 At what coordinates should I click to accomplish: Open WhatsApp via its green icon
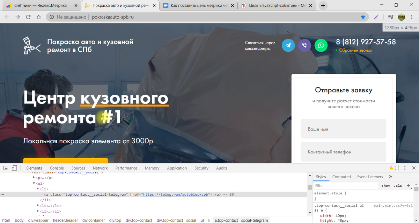pos(321,45)
